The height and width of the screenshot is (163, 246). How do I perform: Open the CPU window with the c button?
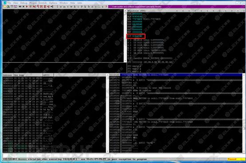(78, 7)
